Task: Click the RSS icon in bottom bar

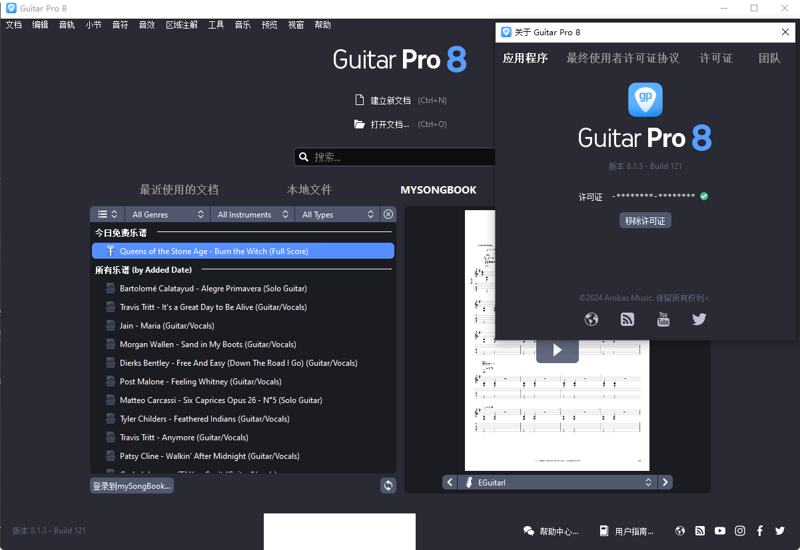Action: [700, 531]
